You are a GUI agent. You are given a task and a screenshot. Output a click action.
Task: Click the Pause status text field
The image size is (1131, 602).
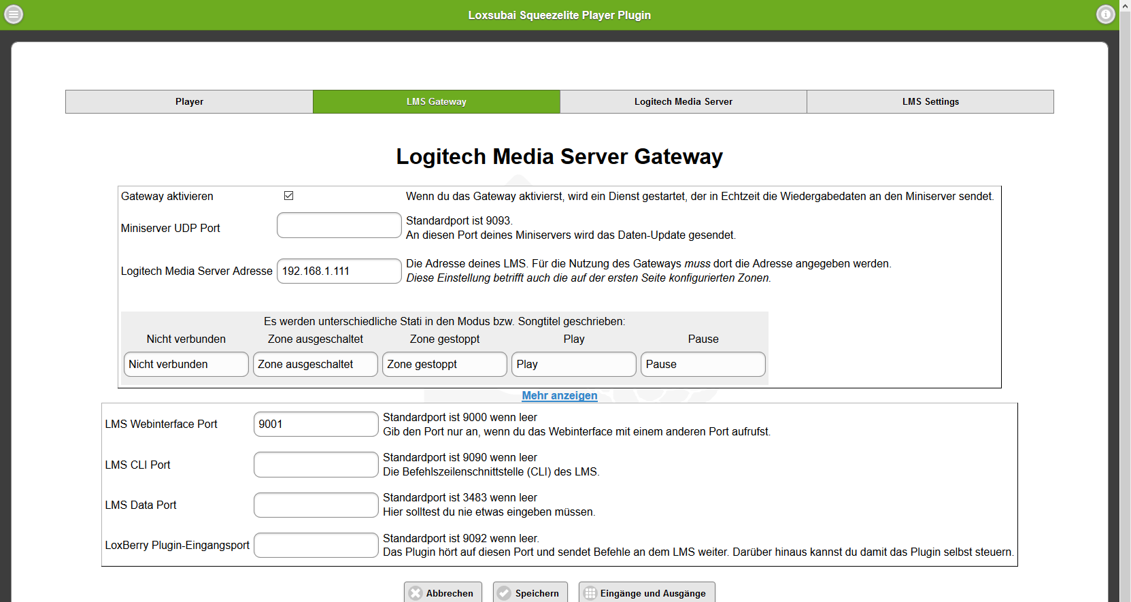pos(703,364)
